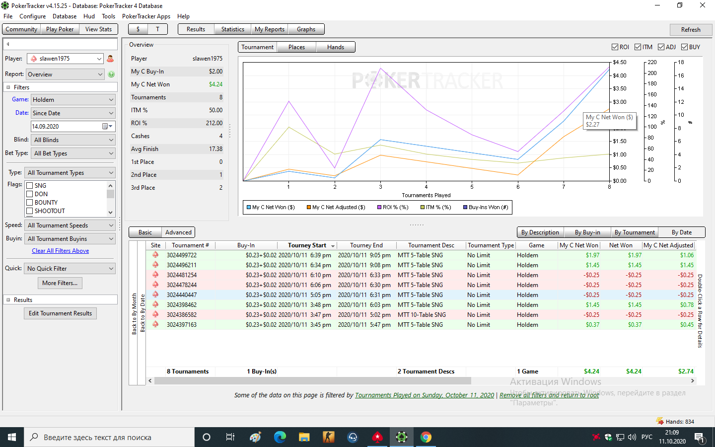Open the notification center icon

699,438
